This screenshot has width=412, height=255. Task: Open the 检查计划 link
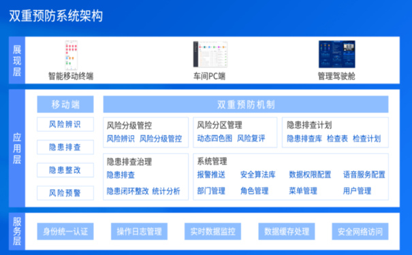[366, 139]
